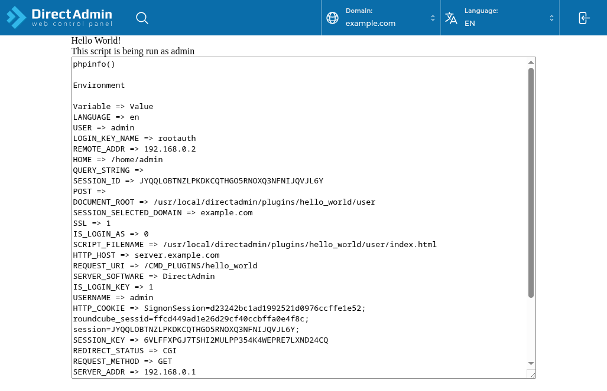
Task: Select EN in the Language field
Action: (x=469, y=24)
